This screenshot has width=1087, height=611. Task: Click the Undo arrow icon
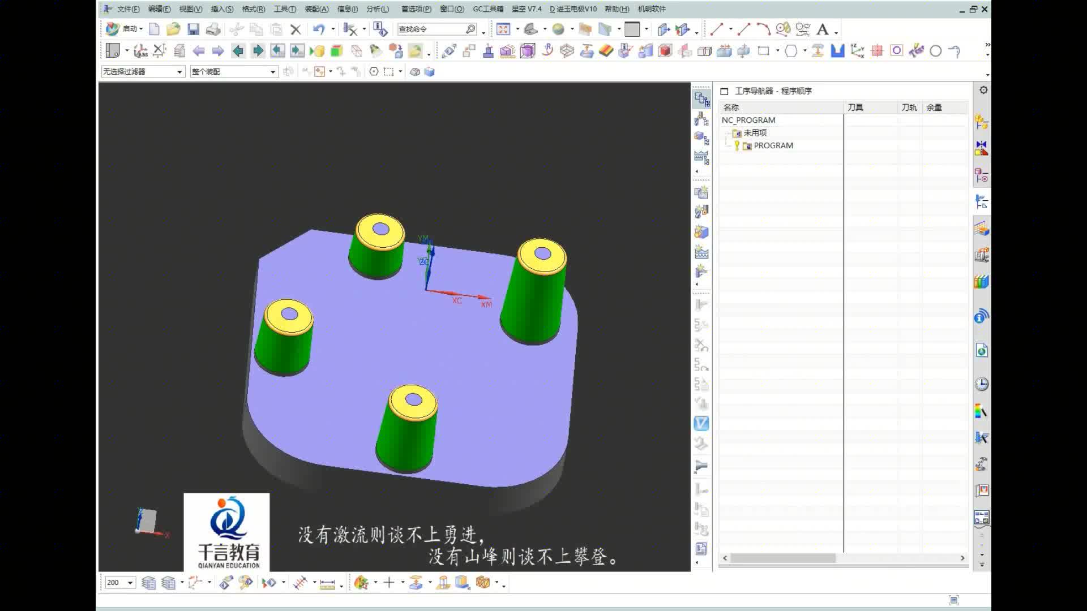[x=319, y=29]
